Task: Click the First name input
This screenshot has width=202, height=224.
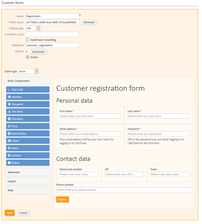Action: point(90,116)
